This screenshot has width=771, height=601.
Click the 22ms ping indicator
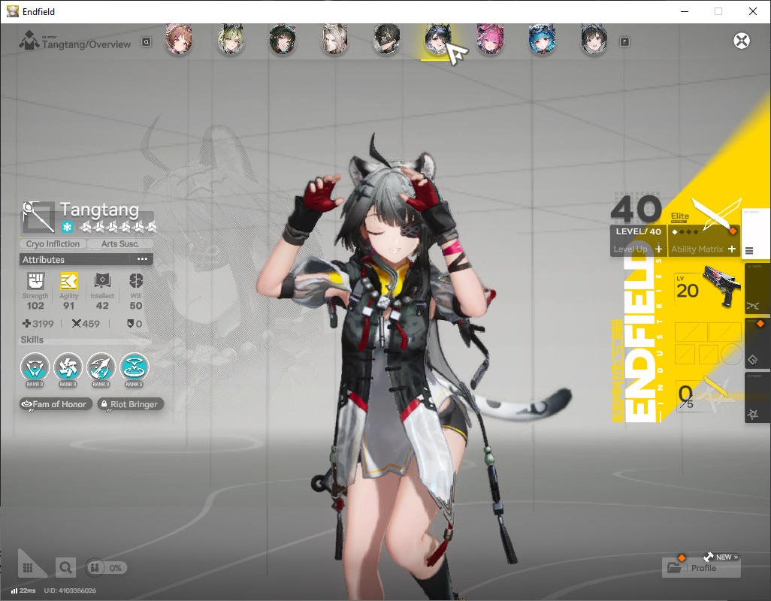click(23, 590)
